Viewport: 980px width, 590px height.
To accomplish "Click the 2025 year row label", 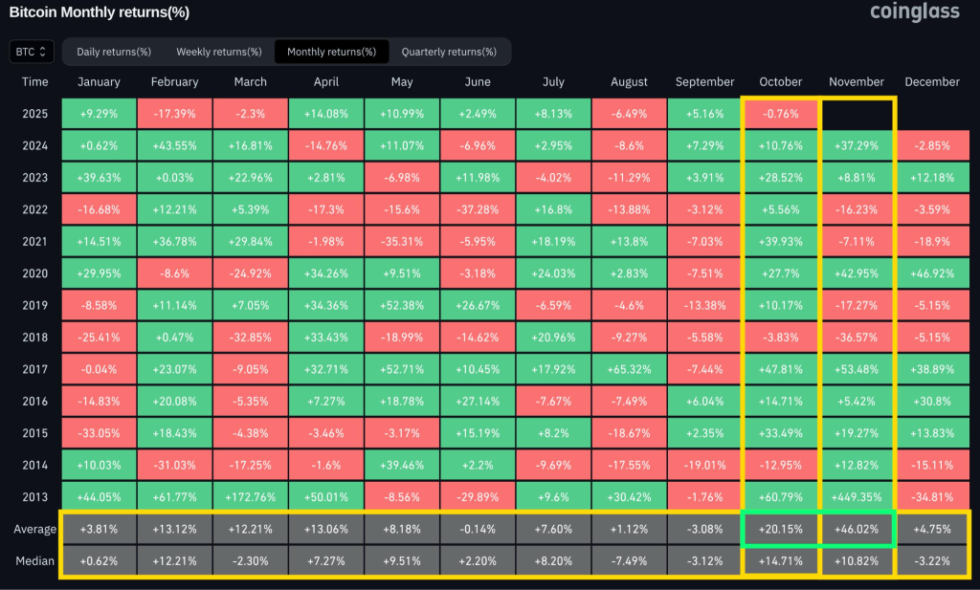I will [35, 114].
